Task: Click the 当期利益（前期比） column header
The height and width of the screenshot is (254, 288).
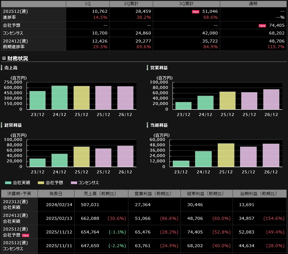Action: point(259,194)
